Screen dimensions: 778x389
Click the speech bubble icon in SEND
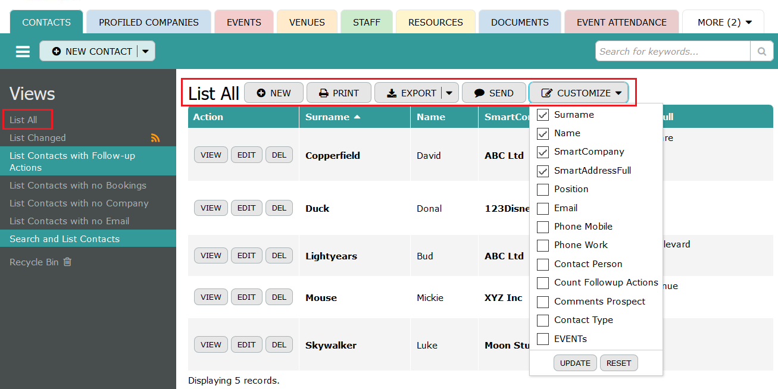tap(479, 93)
